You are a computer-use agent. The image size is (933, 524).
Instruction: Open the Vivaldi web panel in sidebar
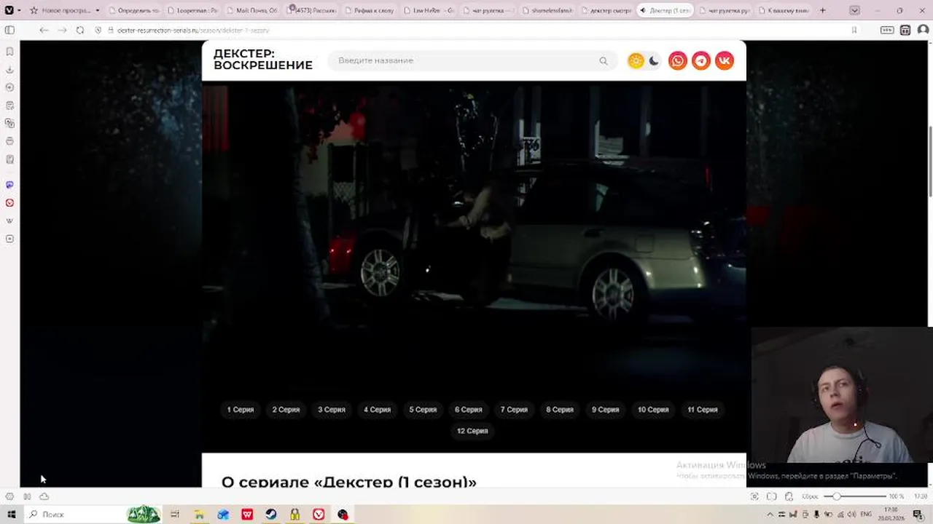(9, 203)
